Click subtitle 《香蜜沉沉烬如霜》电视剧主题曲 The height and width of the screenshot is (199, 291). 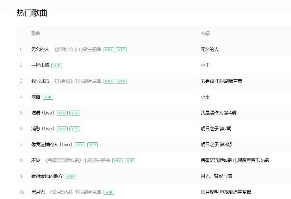[78, 160]
